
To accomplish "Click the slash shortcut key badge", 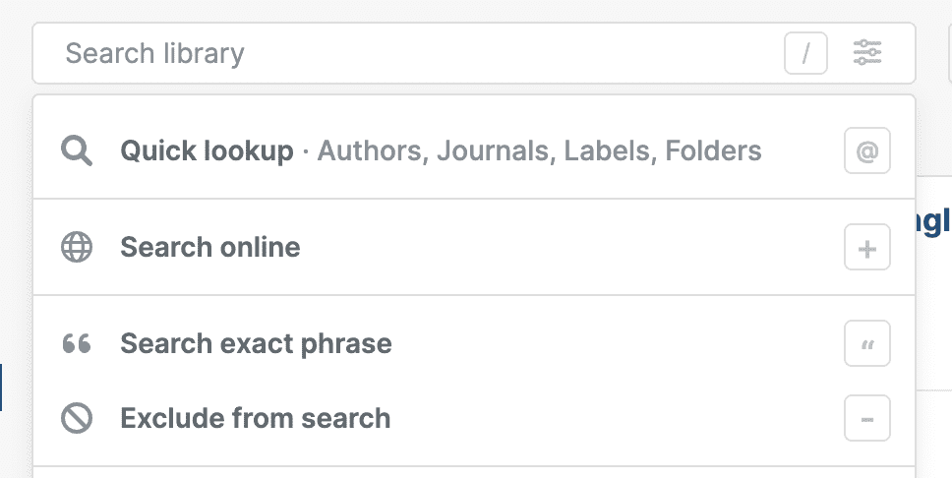I will click(805, 53).
